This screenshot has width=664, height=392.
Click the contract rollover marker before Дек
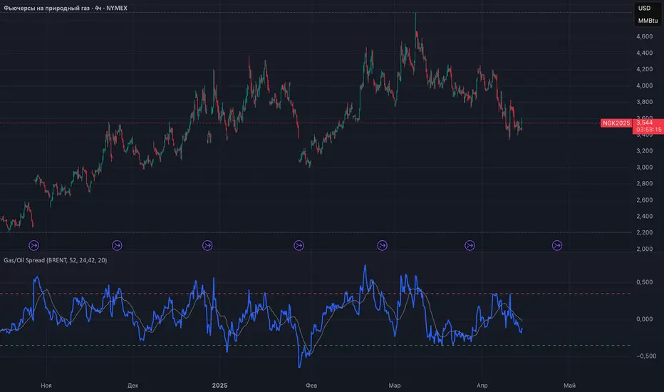(117, 245)
